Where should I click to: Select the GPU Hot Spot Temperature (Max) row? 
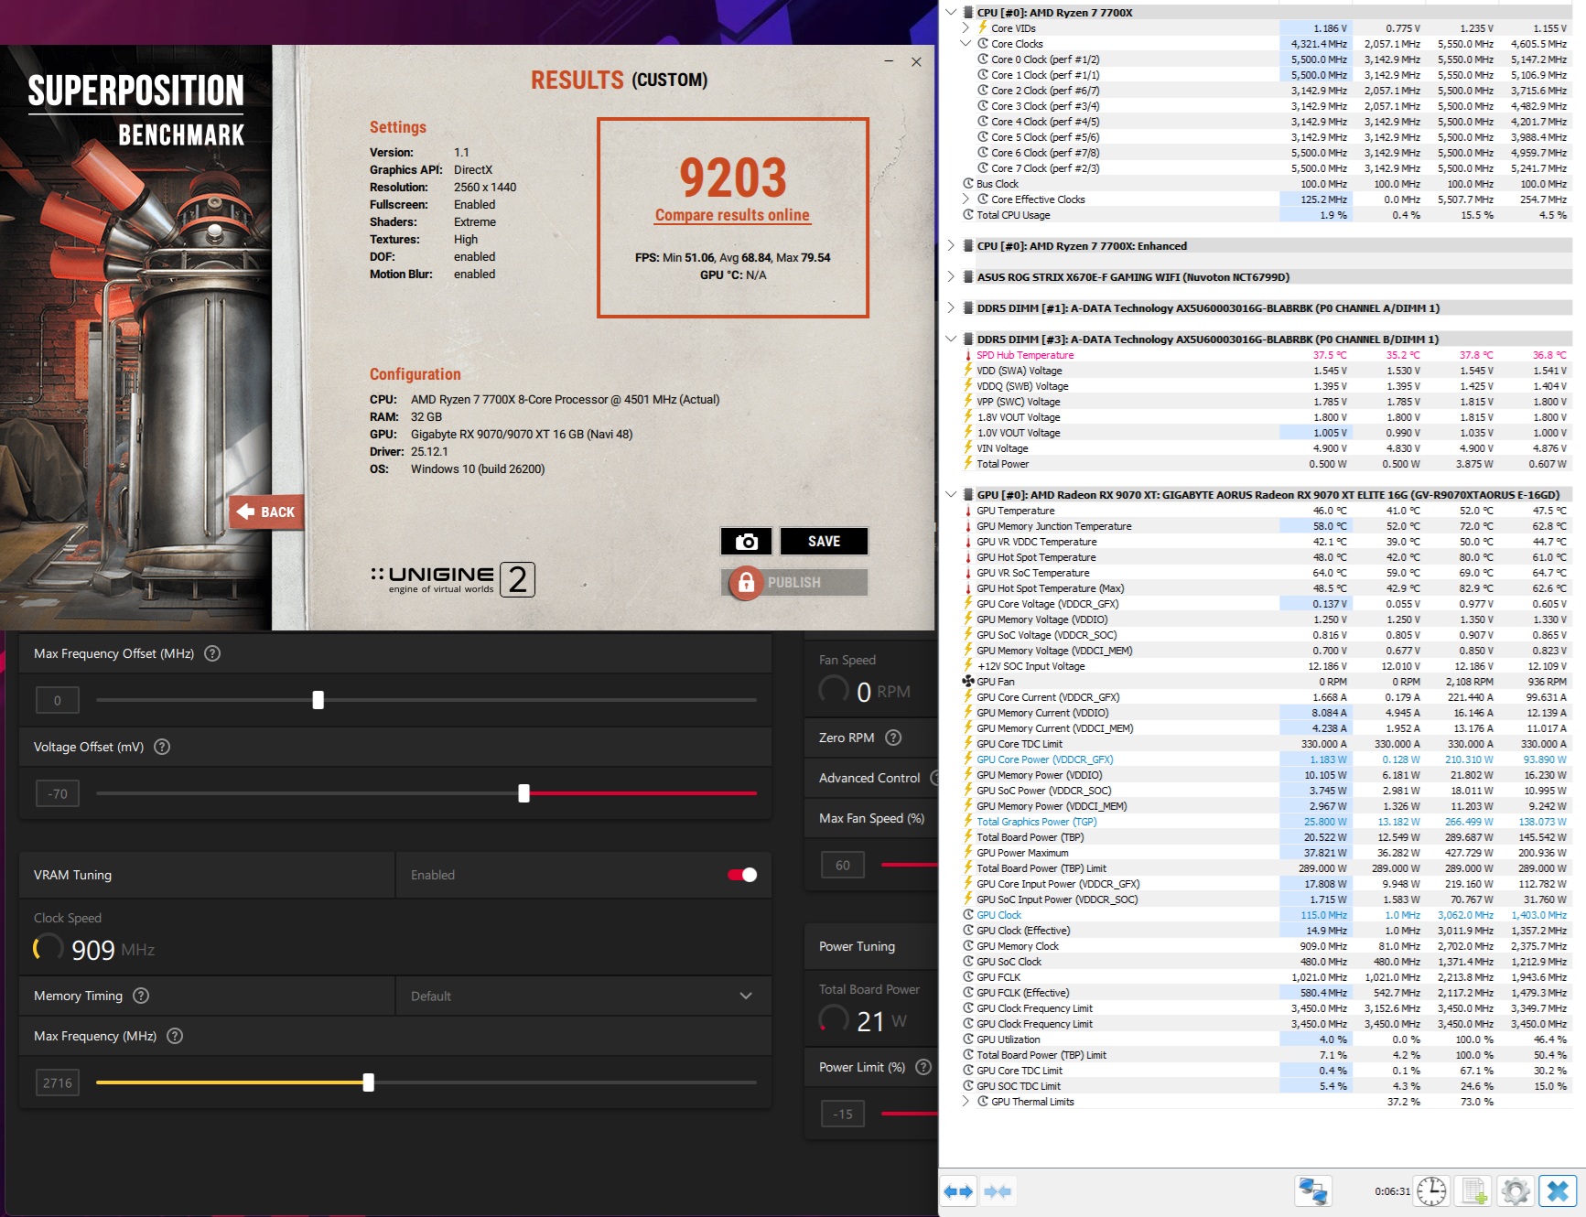point(1266,588)
